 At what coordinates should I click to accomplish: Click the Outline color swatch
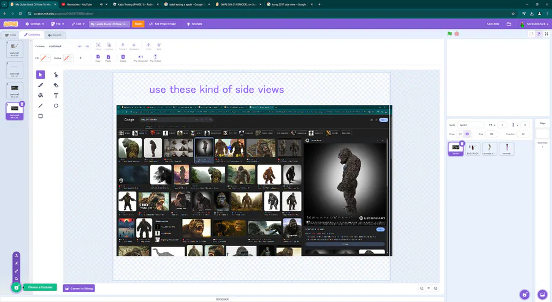[x=66, y=58]
